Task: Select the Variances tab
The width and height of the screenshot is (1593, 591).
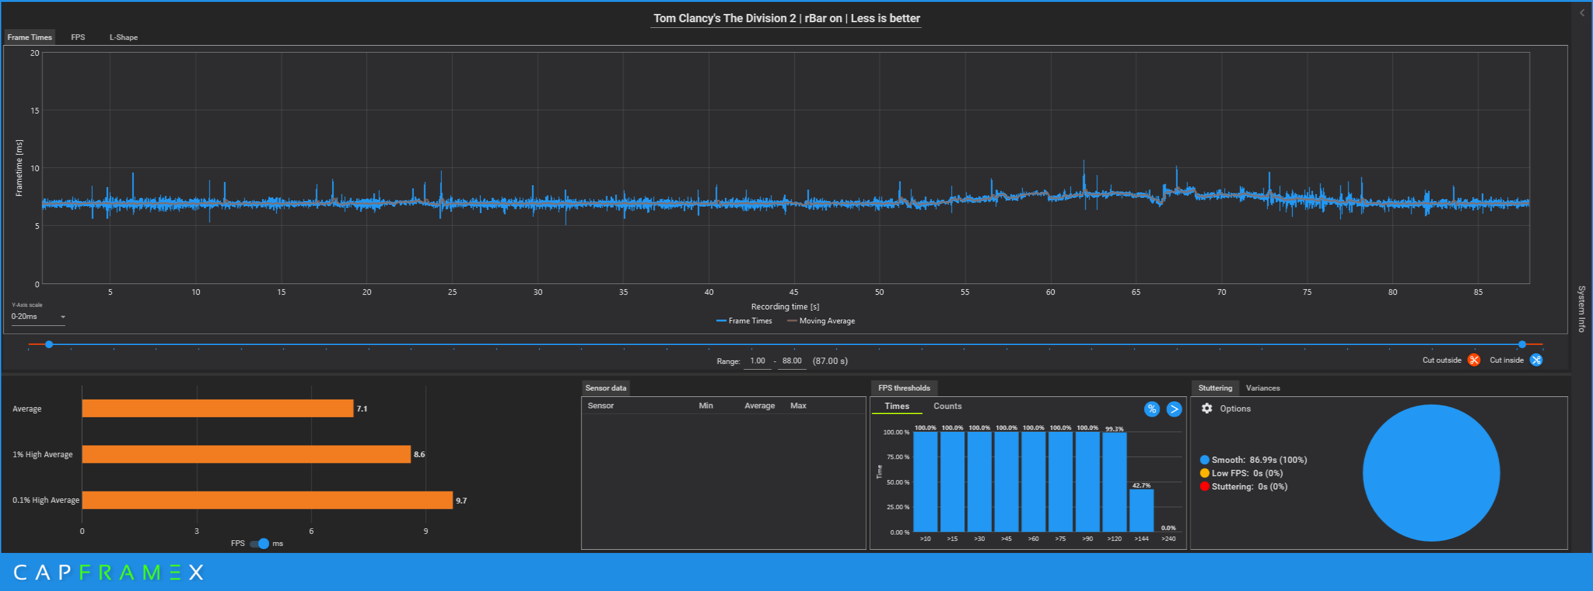Action: pyautogui.click(x=1263, y=388)
